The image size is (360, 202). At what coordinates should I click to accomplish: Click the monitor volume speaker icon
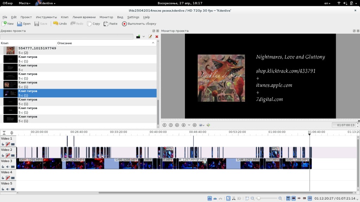208,125
